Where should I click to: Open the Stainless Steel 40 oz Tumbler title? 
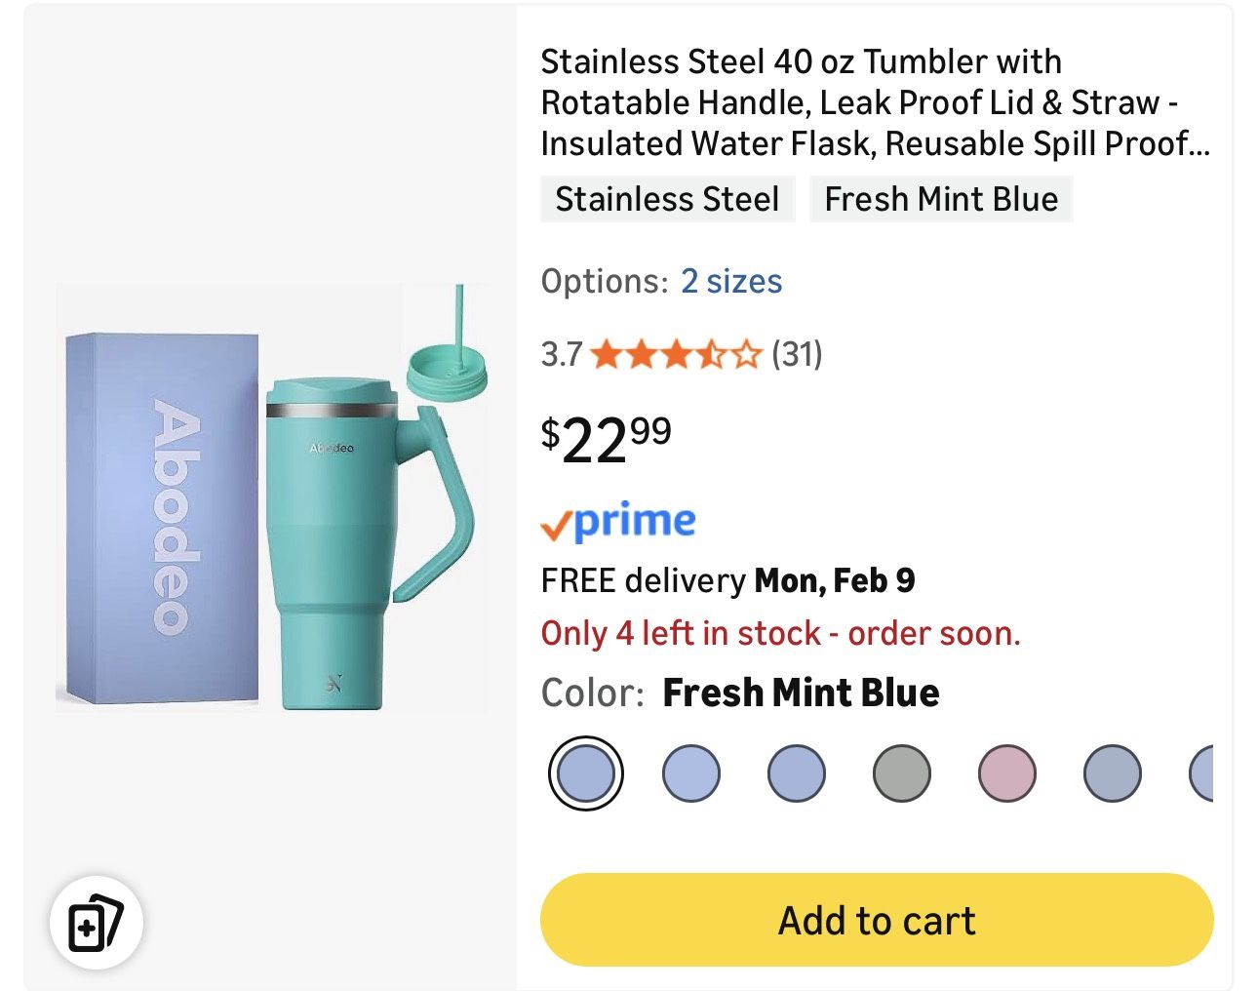[x=875, y=102]
